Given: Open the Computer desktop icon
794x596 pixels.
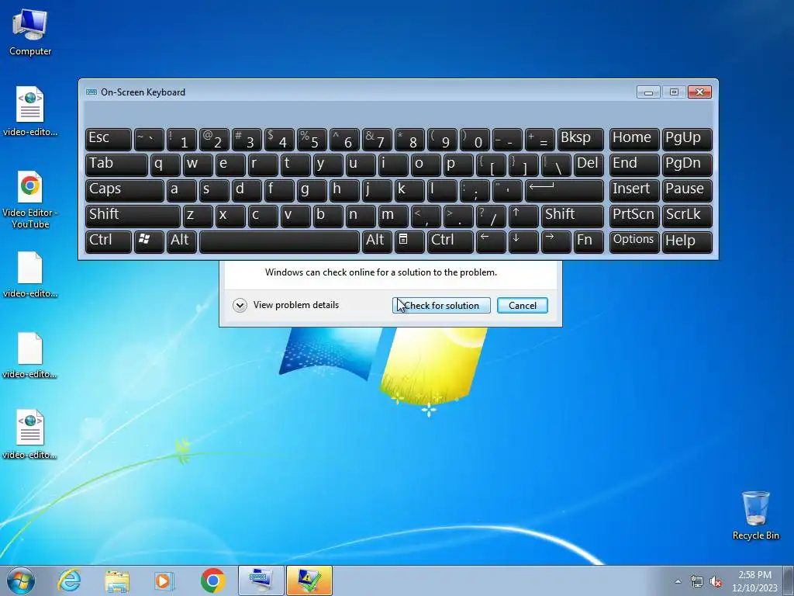Looking at the screenshot, I should (x=30, y=33).
